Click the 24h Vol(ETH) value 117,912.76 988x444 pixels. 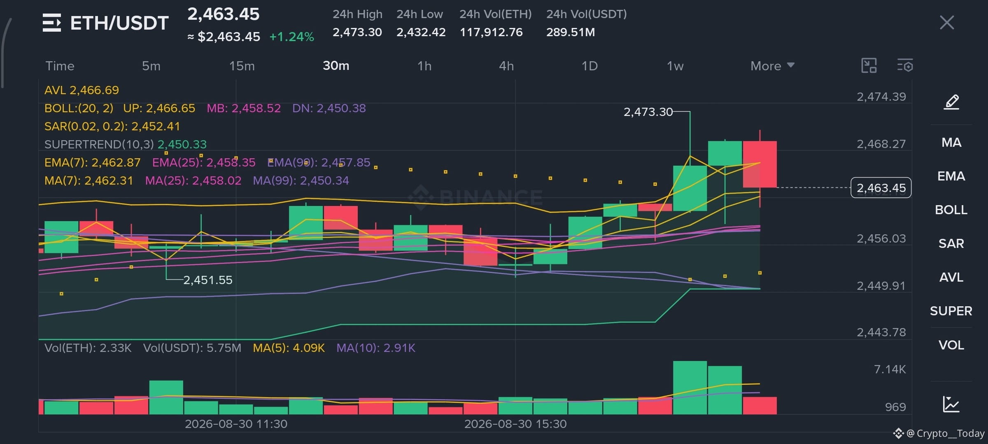(x=491, y=32)
